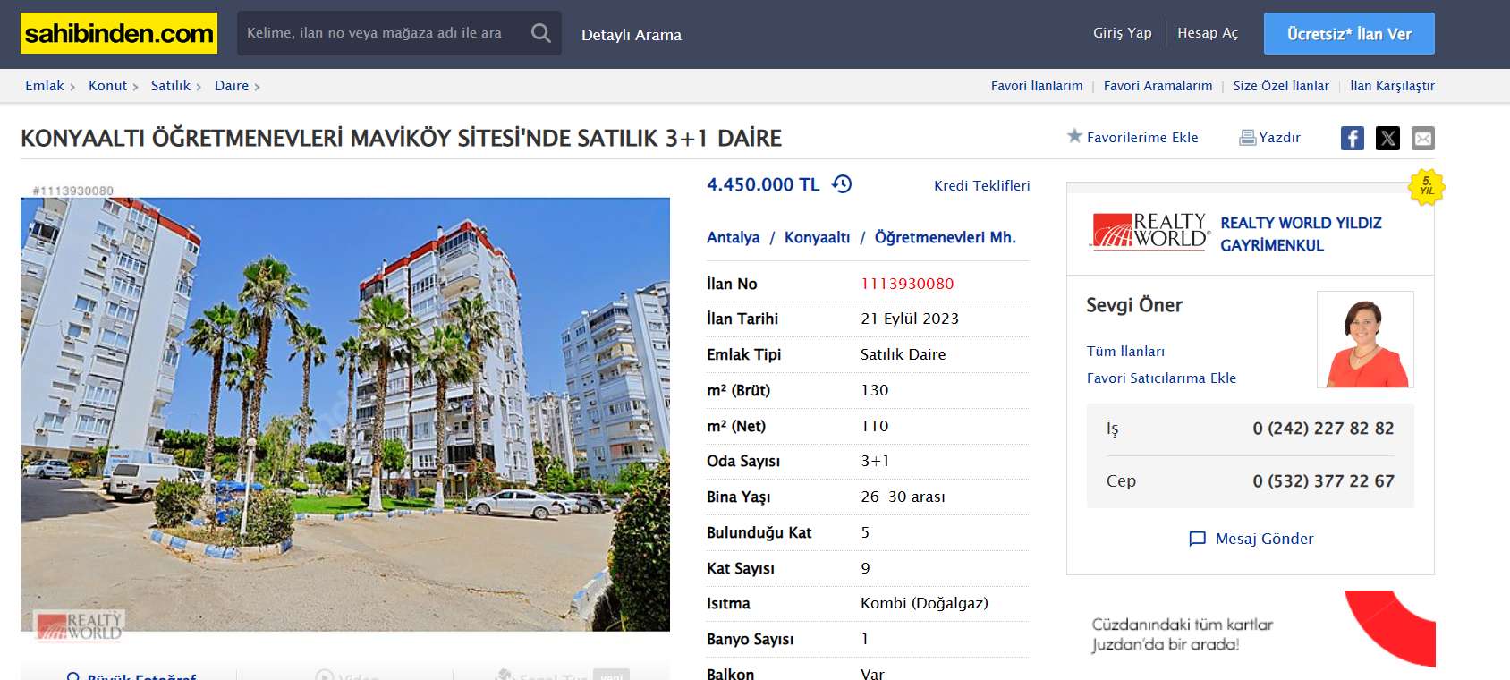Image resolution: width=1510 pixels, height=680 pixels.
Task: View Tüm İlanları of the agent
Action: (x=1125, y=352)
